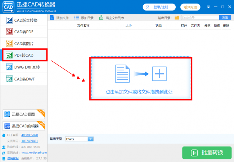This screenshot has width=234, height=162.
Task: Select the DWG DXF互转 icon
Action: tap(9, 67)
